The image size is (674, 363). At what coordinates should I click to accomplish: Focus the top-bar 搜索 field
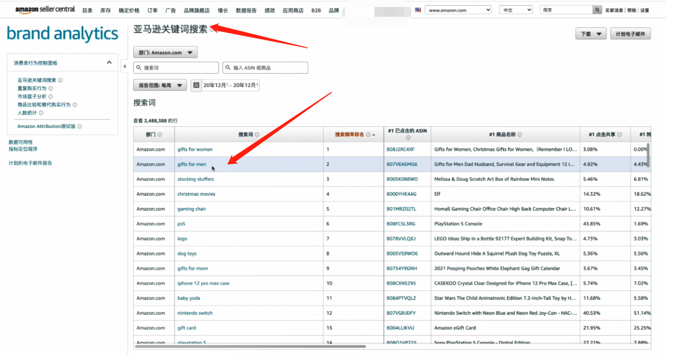(566, 10)
